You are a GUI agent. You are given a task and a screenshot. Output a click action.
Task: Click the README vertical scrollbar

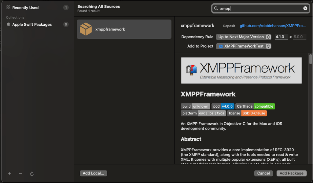tap(311, 59)
